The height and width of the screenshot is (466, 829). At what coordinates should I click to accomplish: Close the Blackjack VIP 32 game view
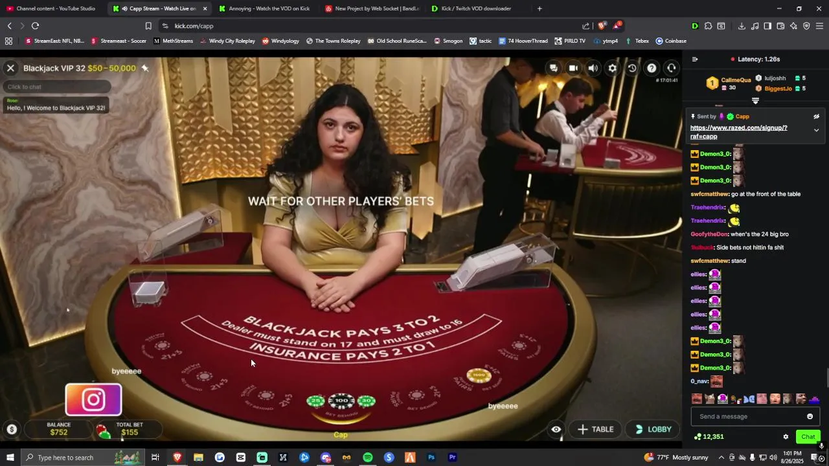[x=10, y=68]
